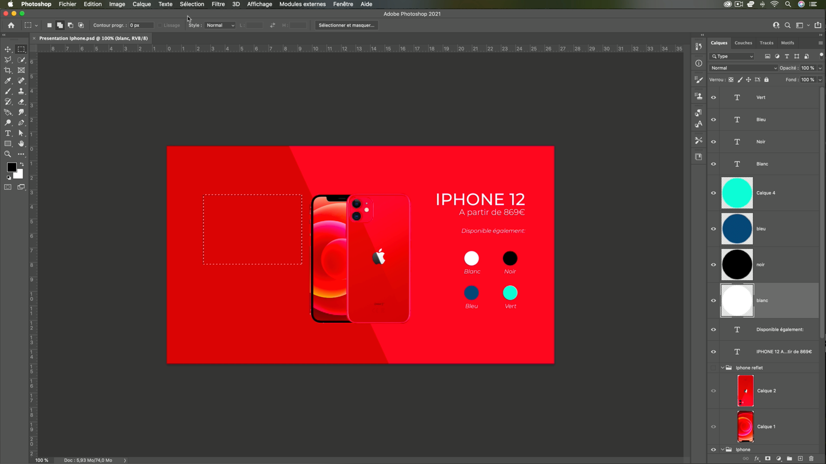Click the Sélectionner et masquer button
Viewport: 826px width, 464px height.
[346, 25]
